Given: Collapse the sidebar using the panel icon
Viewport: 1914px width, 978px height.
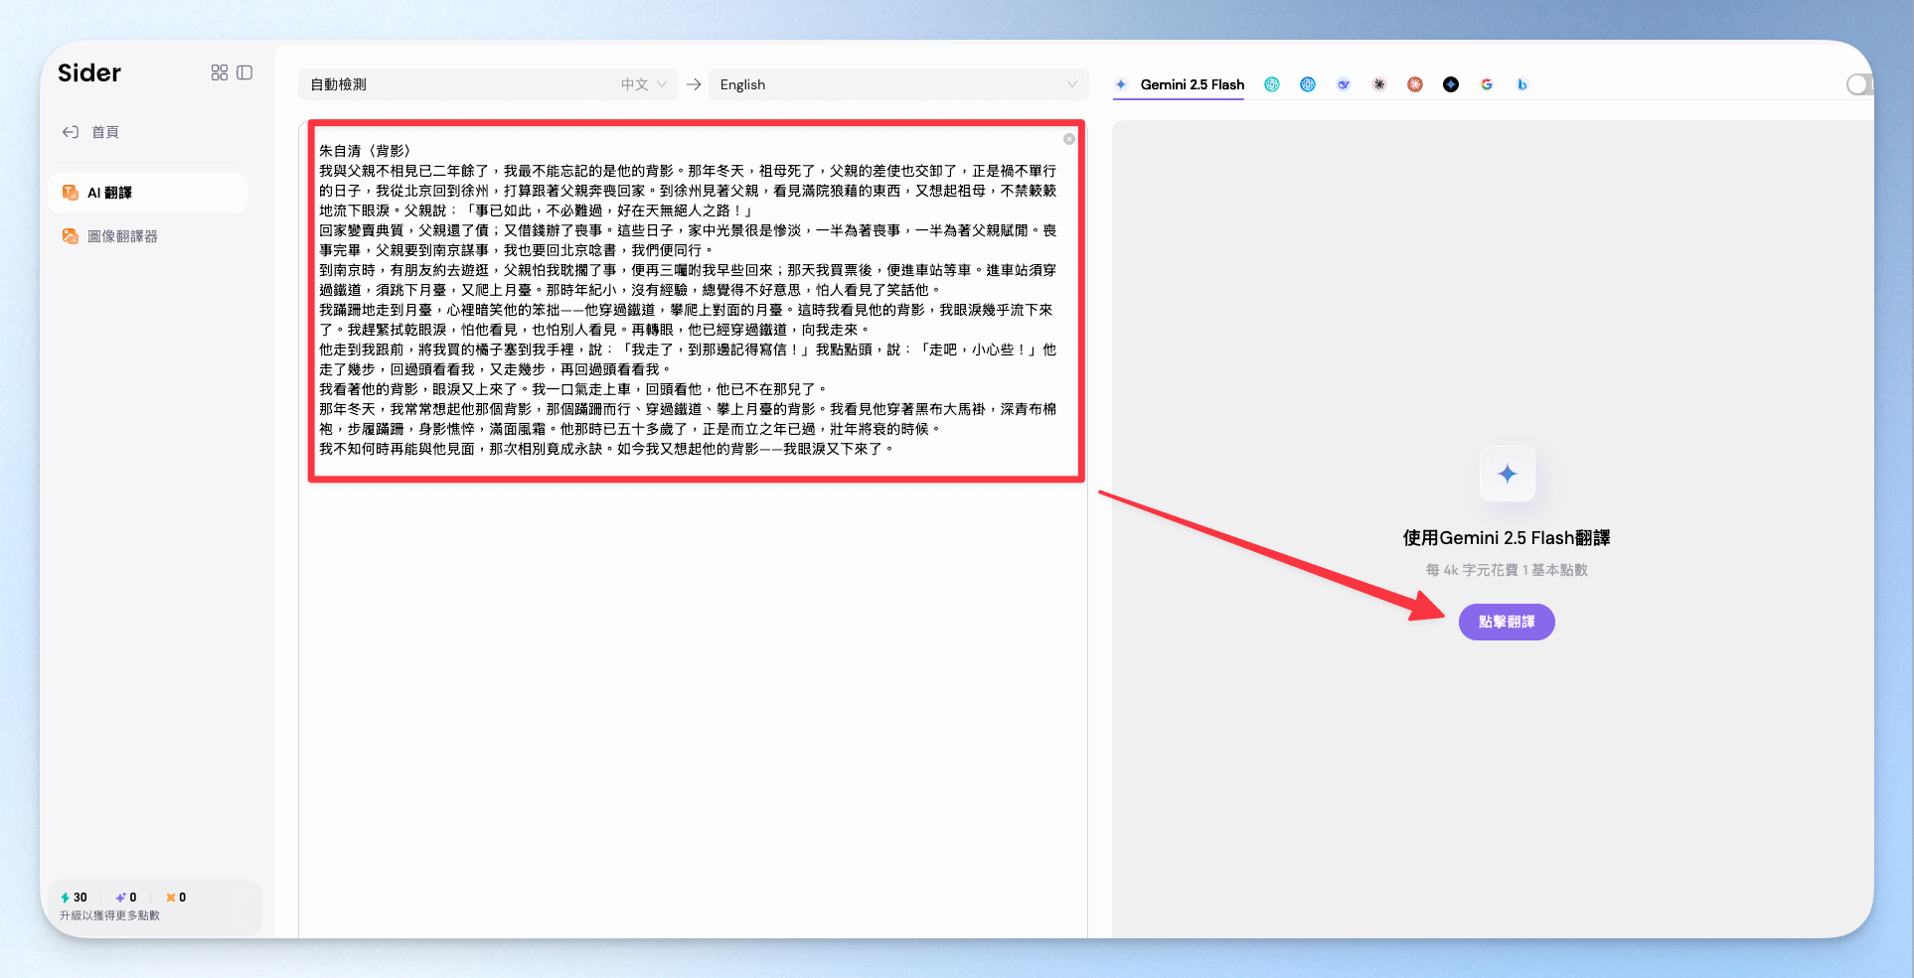Looking at the screenshot, I should click(244, 72).
